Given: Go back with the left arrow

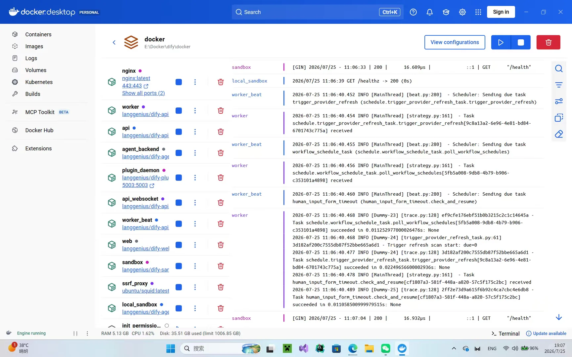Looking at the screenshot, I should coord(114,42).
